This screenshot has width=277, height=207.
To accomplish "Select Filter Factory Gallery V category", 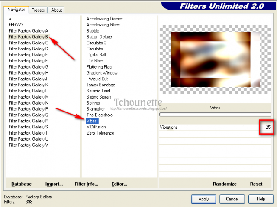I will pos(28,145).
